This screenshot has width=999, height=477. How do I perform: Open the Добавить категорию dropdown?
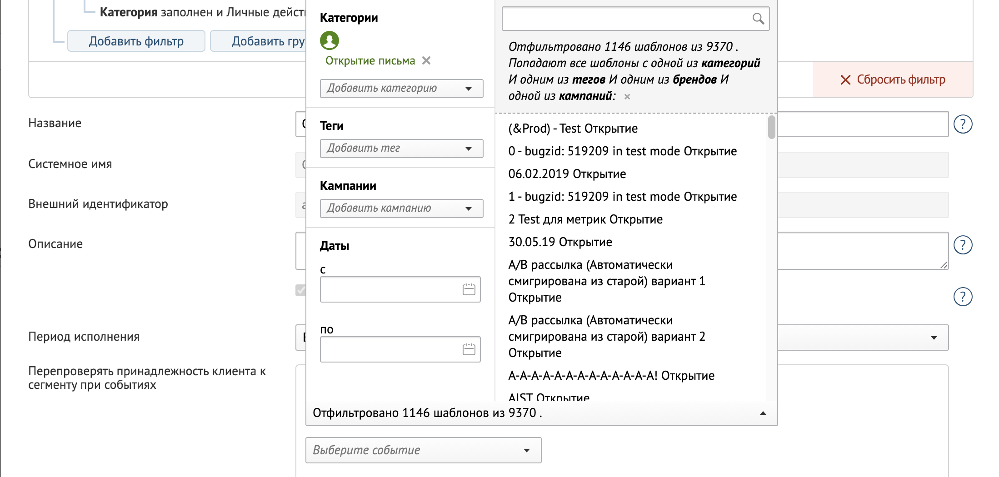[x=401, y=88]
